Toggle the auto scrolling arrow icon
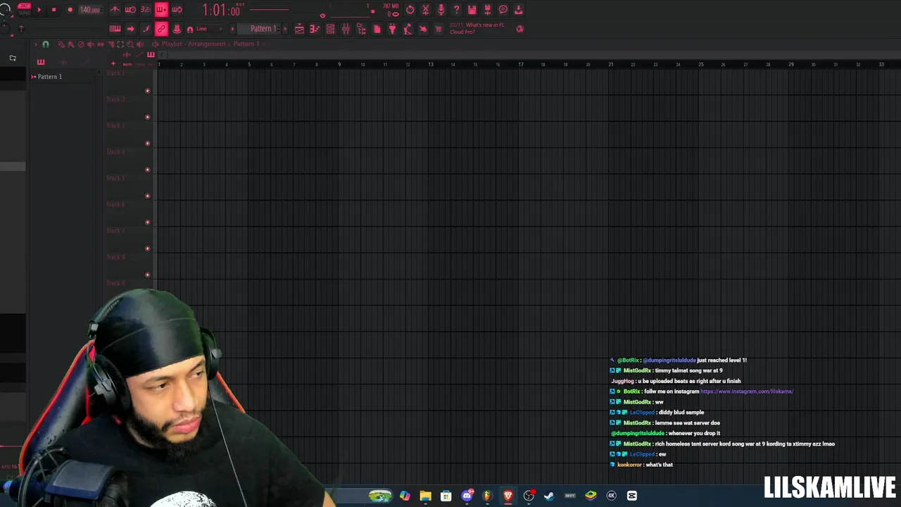The width and height of the screenshot is (901, 507). pos(130,29)
